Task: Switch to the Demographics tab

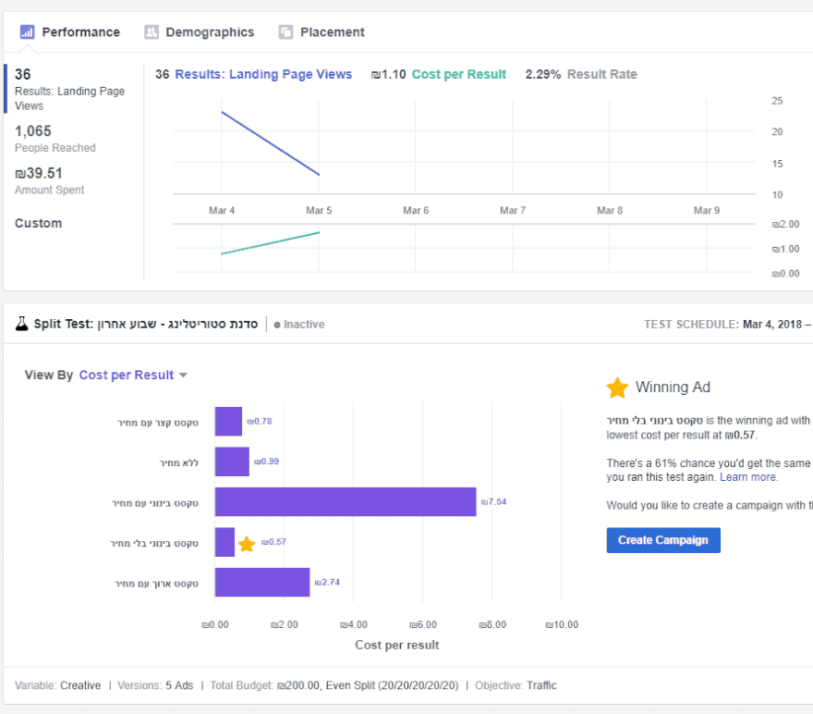Action: [209, 32]
